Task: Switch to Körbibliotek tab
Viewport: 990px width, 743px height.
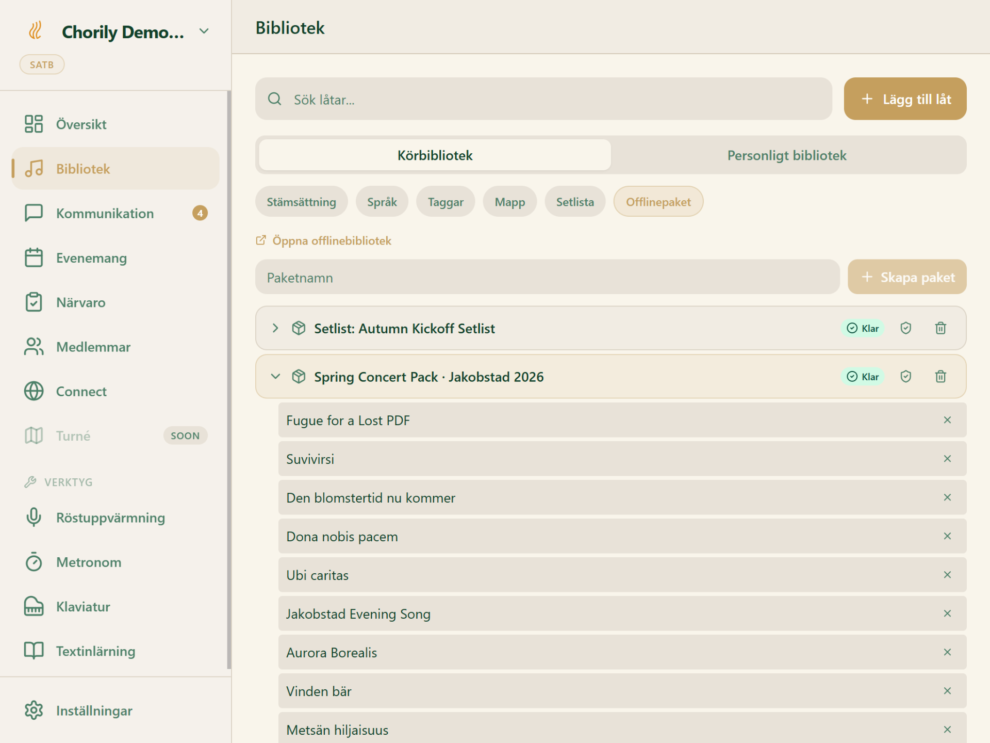Action: tap(435, 155)
